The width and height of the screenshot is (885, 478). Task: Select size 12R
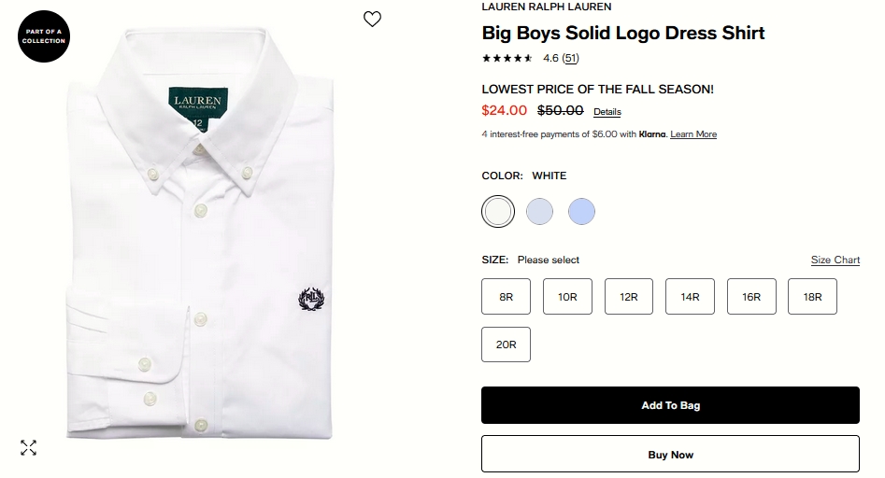point(629,297)
